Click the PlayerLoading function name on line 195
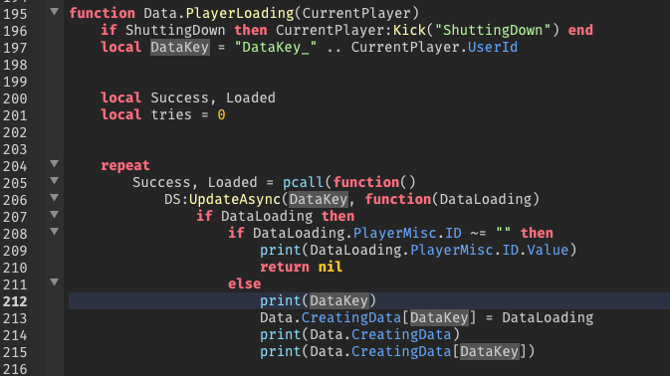 (240, 13)
